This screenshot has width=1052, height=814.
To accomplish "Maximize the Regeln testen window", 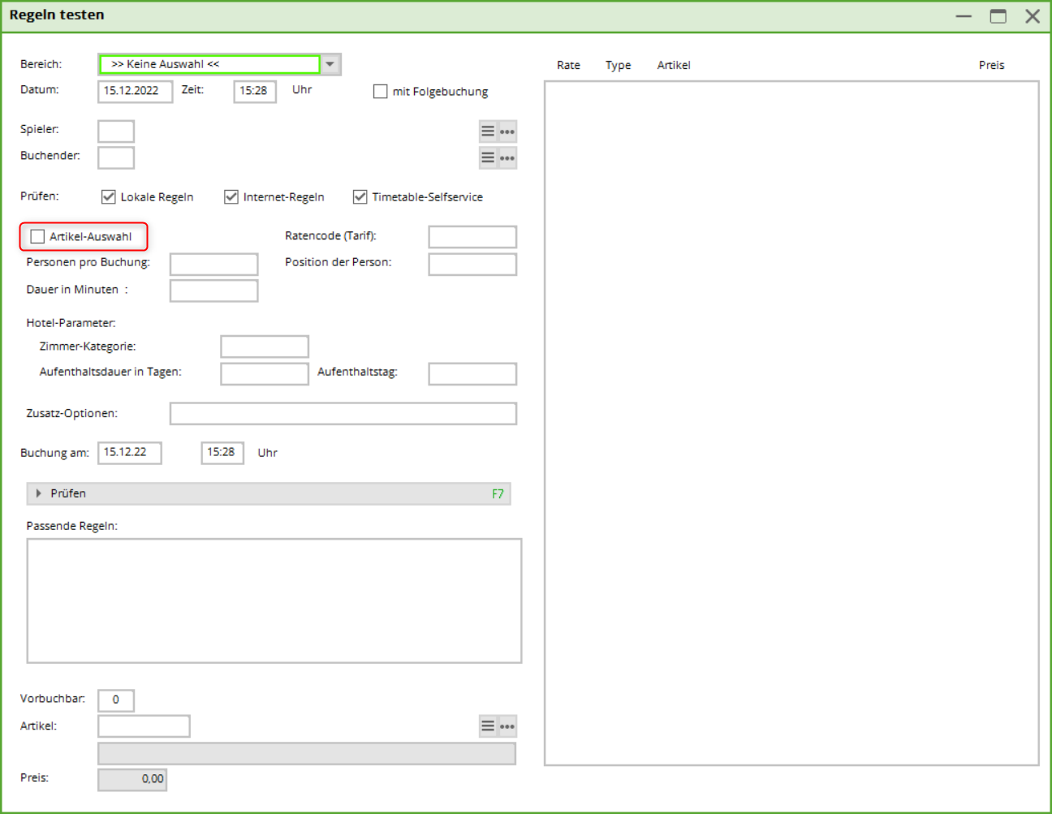I will click(x=998, y=16).
